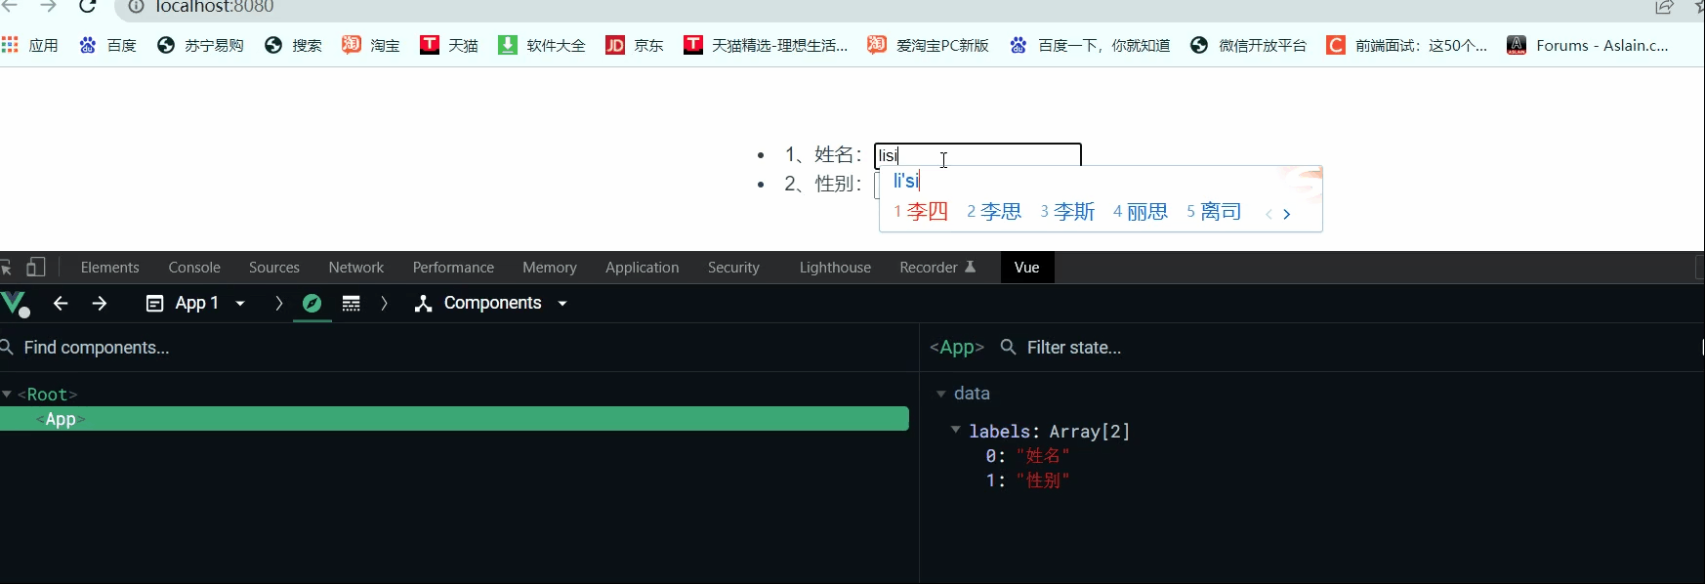
Task: Go to next IME candidate page
Action: click(x=1287, y=214)
